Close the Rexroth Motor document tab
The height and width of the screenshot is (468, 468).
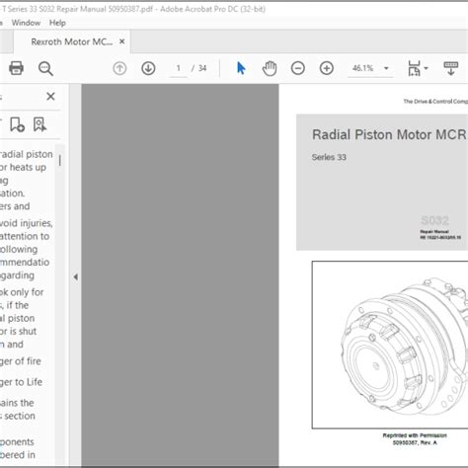pyautogui.click(x=121, y=41)
